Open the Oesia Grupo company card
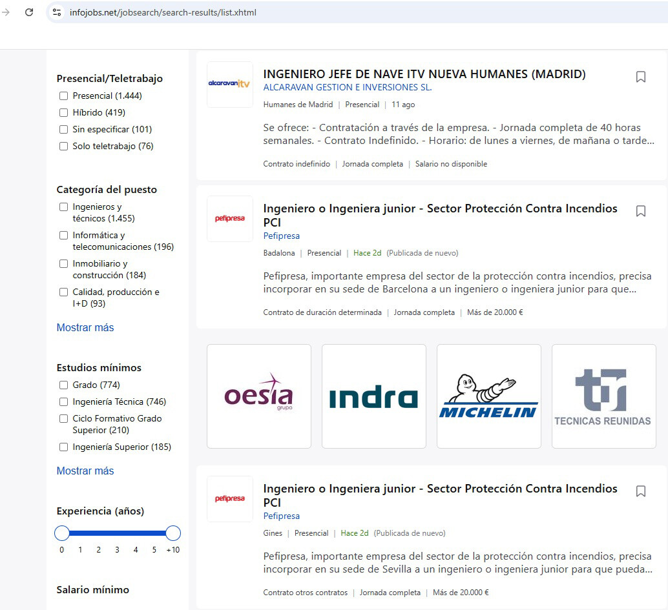This screenshot has width=668, height=610. pyautogui.click(x=258, y=396)
